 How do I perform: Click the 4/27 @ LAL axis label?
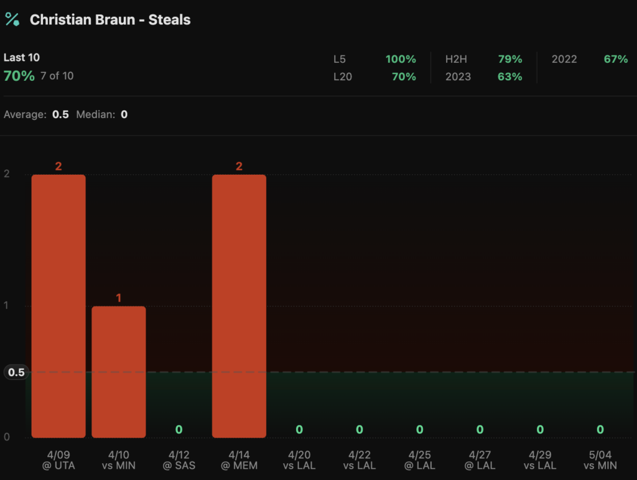coord(480,460)
